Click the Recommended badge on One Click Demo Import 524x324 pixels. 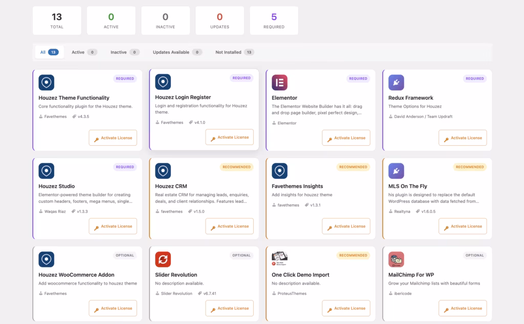(353, 255)
